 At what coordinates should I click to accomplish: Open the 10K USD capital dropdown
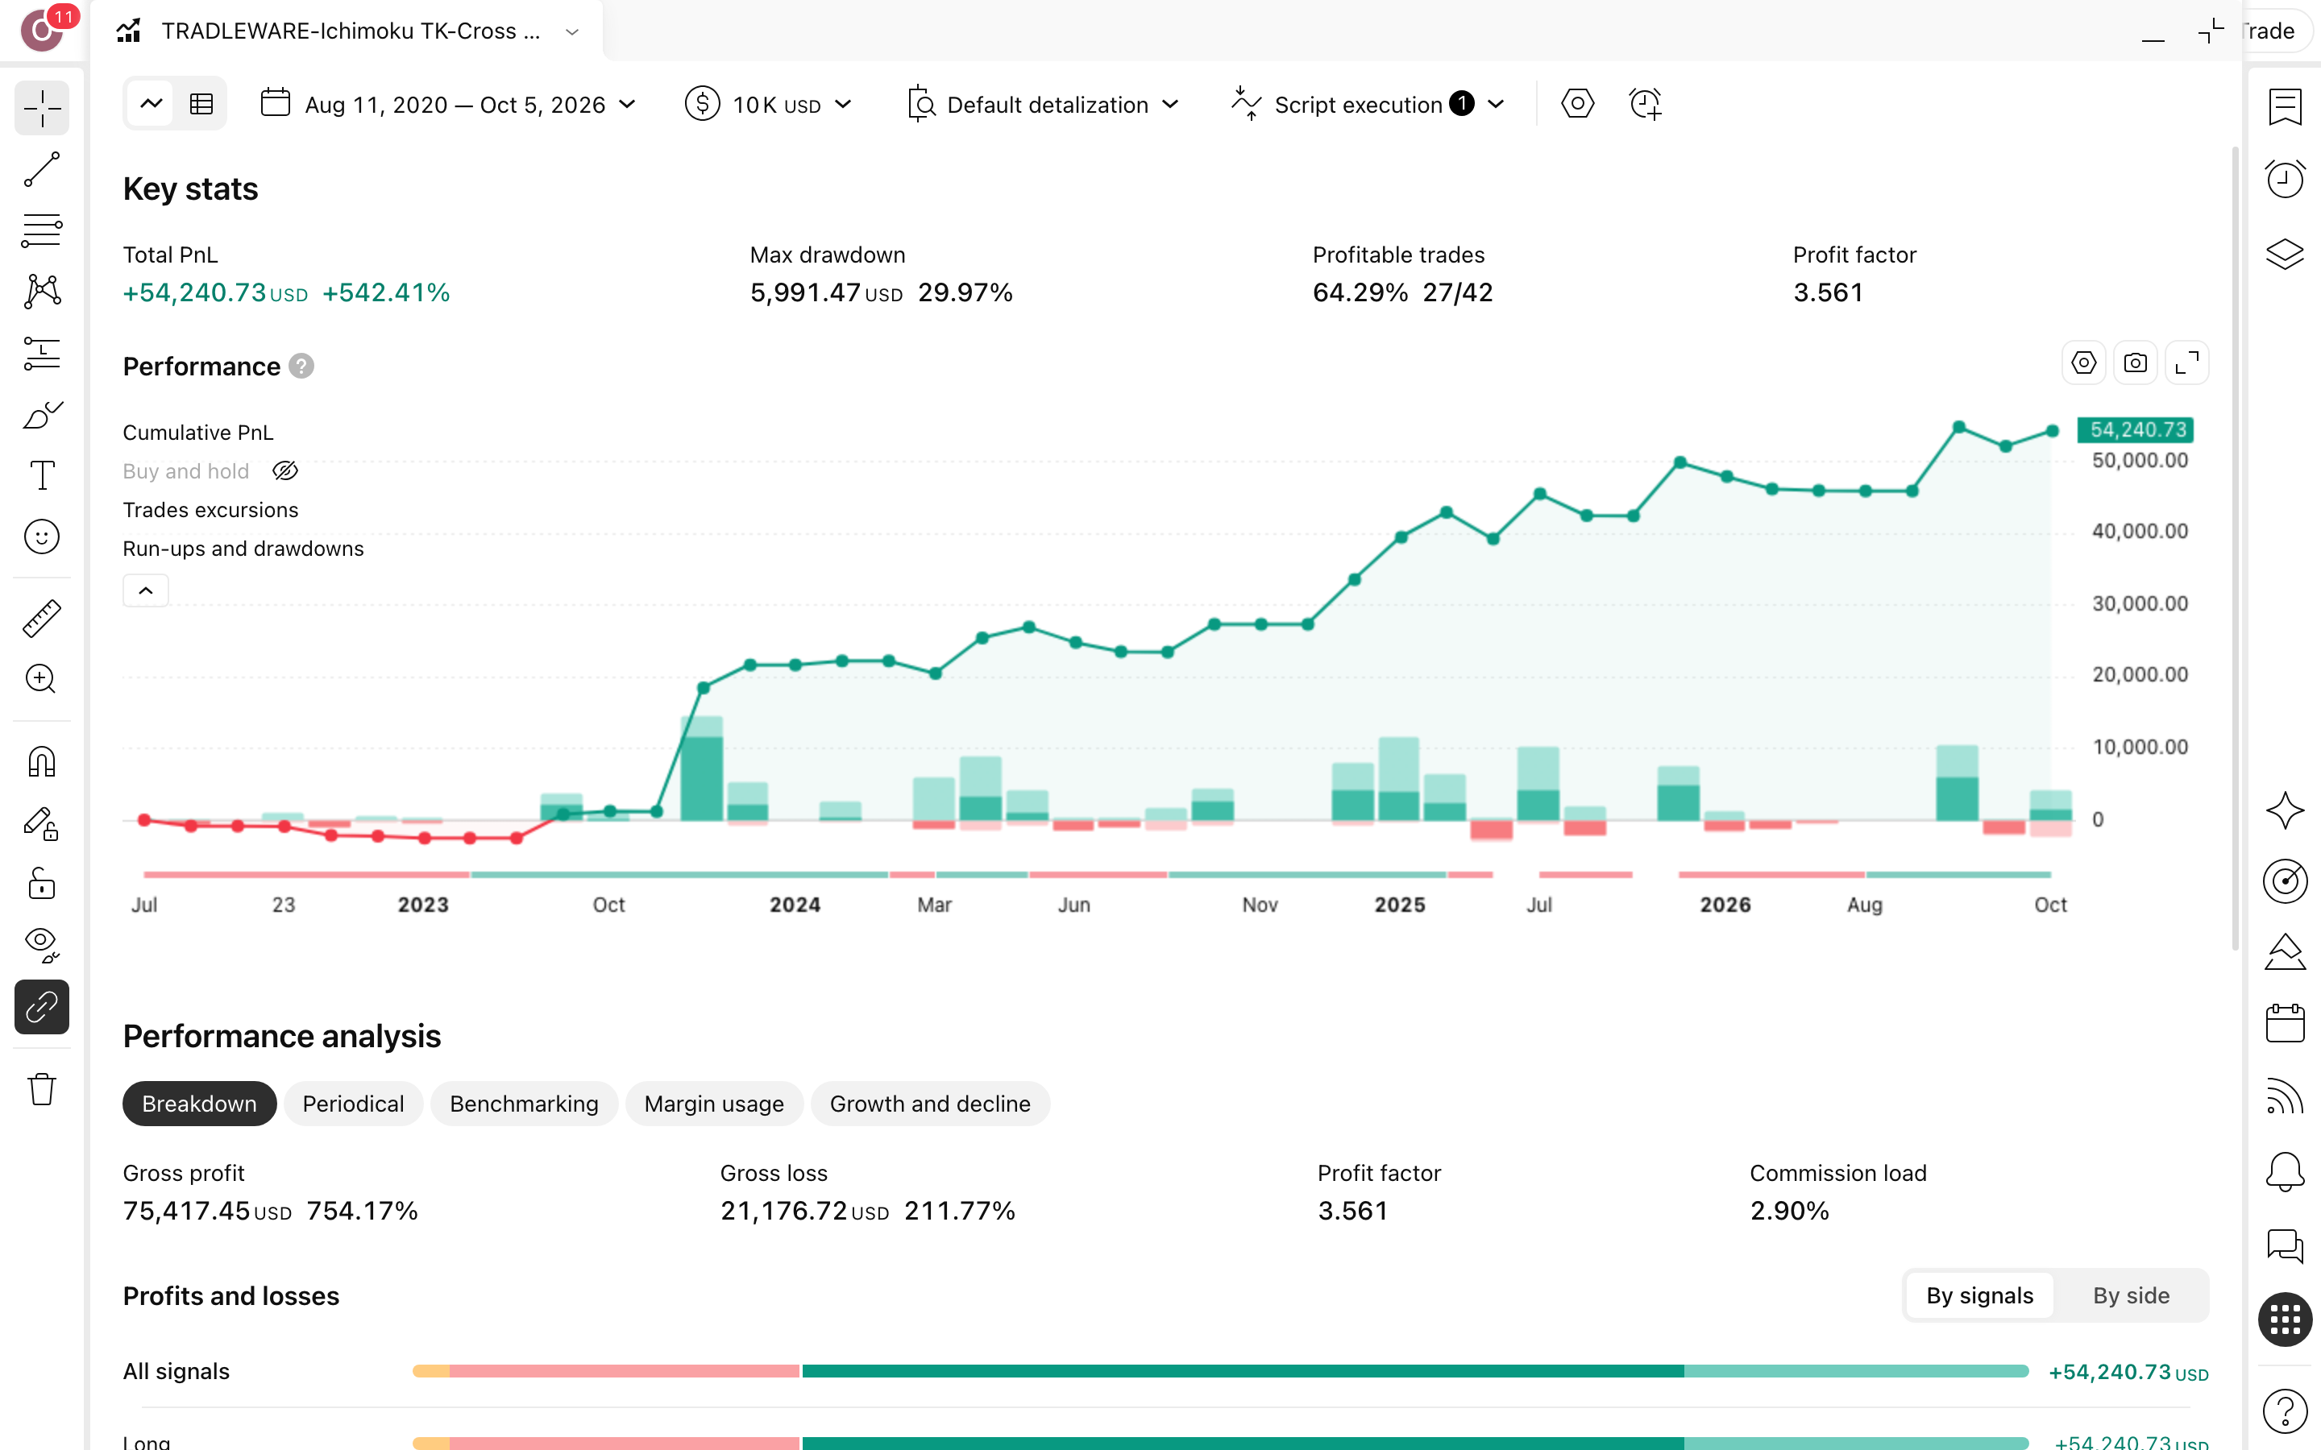768,104
